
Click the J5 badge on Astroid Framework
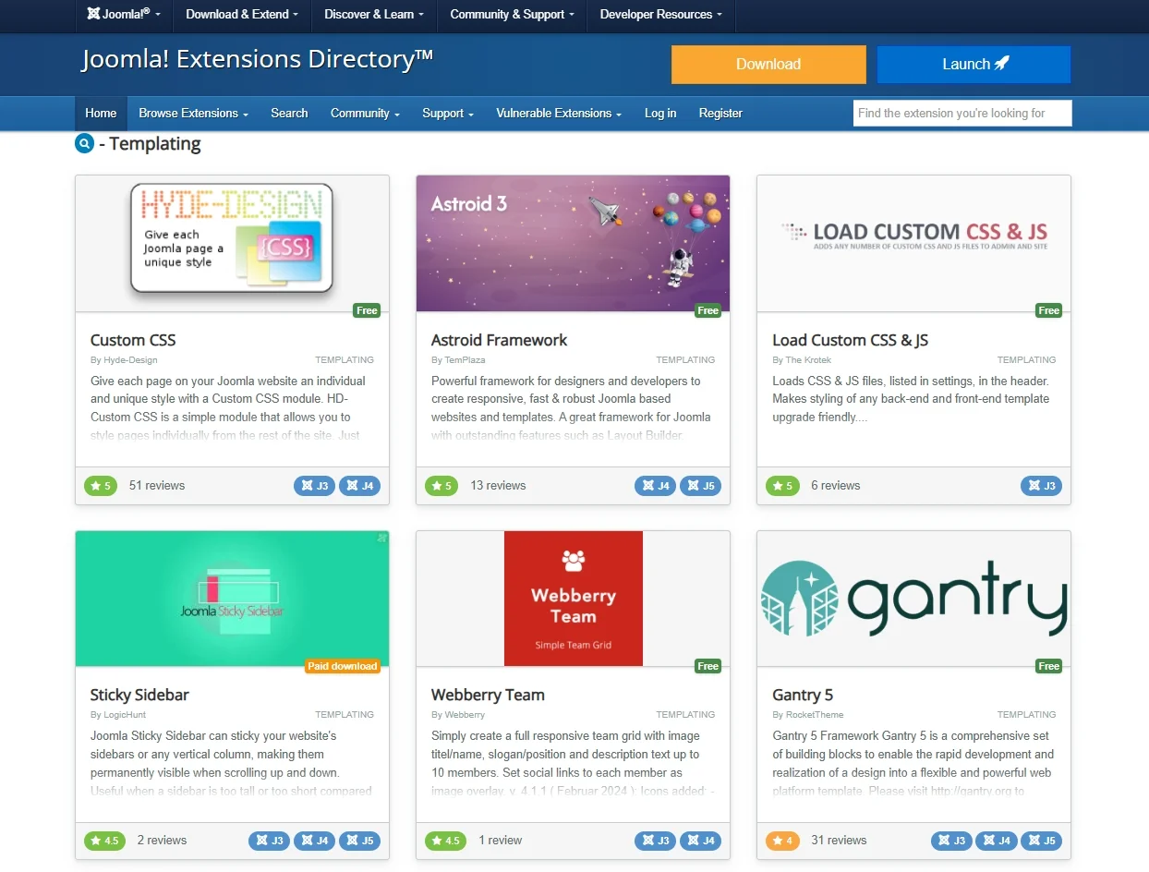(700, 486)
